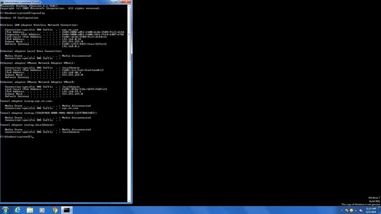Click the "Ethernet adapter VMware Network Adapter VMnet1" heading
The width and height of the screenshot is (381, 214).
(x=38, y=63)
